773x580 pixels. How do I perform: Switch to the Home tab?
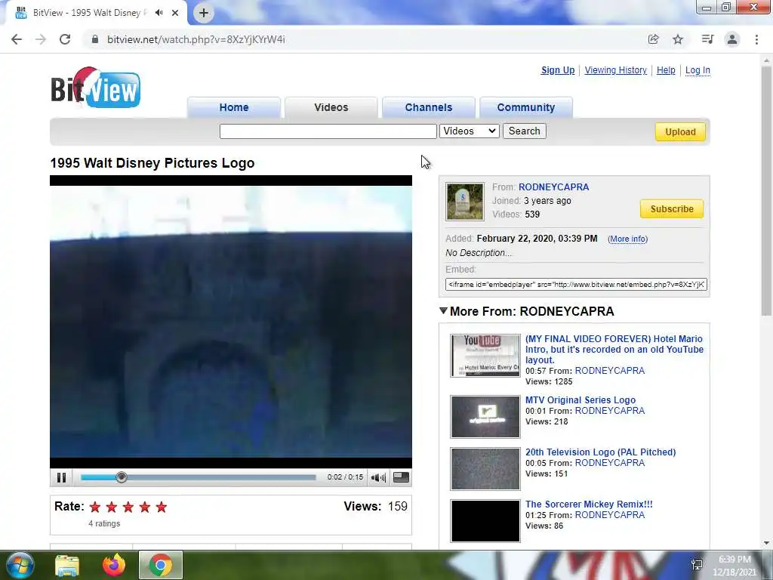(x=234, y=107)
